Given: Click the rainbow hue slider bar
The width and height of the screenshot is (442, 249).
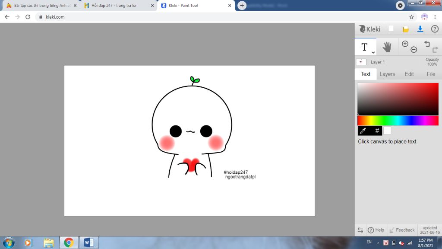Looking at the screenshot, I should 398,121.
